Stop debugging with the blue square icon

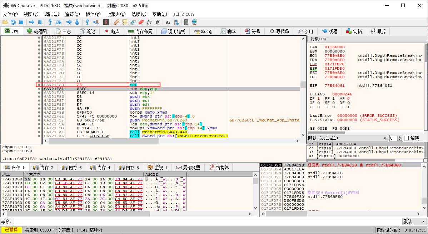pyautogui.click(x=21, y=22)
